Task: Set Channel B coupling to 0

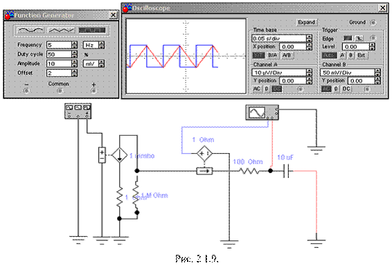Action: pos(336,89)
